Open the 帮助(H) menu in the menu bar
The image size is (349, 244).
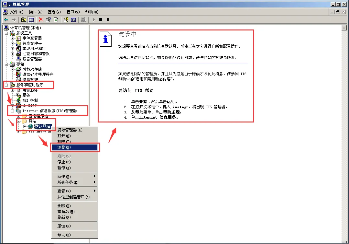[x=92, y=12]
